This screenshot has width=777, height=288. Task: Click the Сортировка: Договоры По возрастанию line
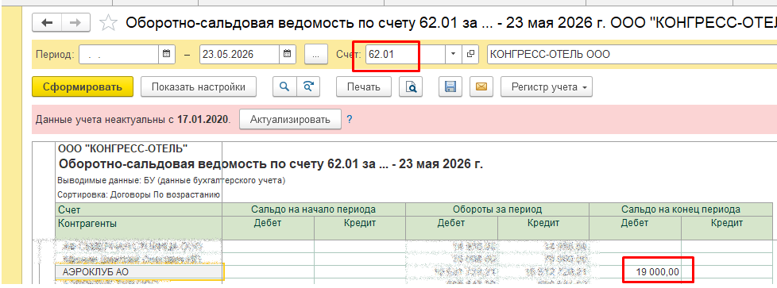pos(139,195)
